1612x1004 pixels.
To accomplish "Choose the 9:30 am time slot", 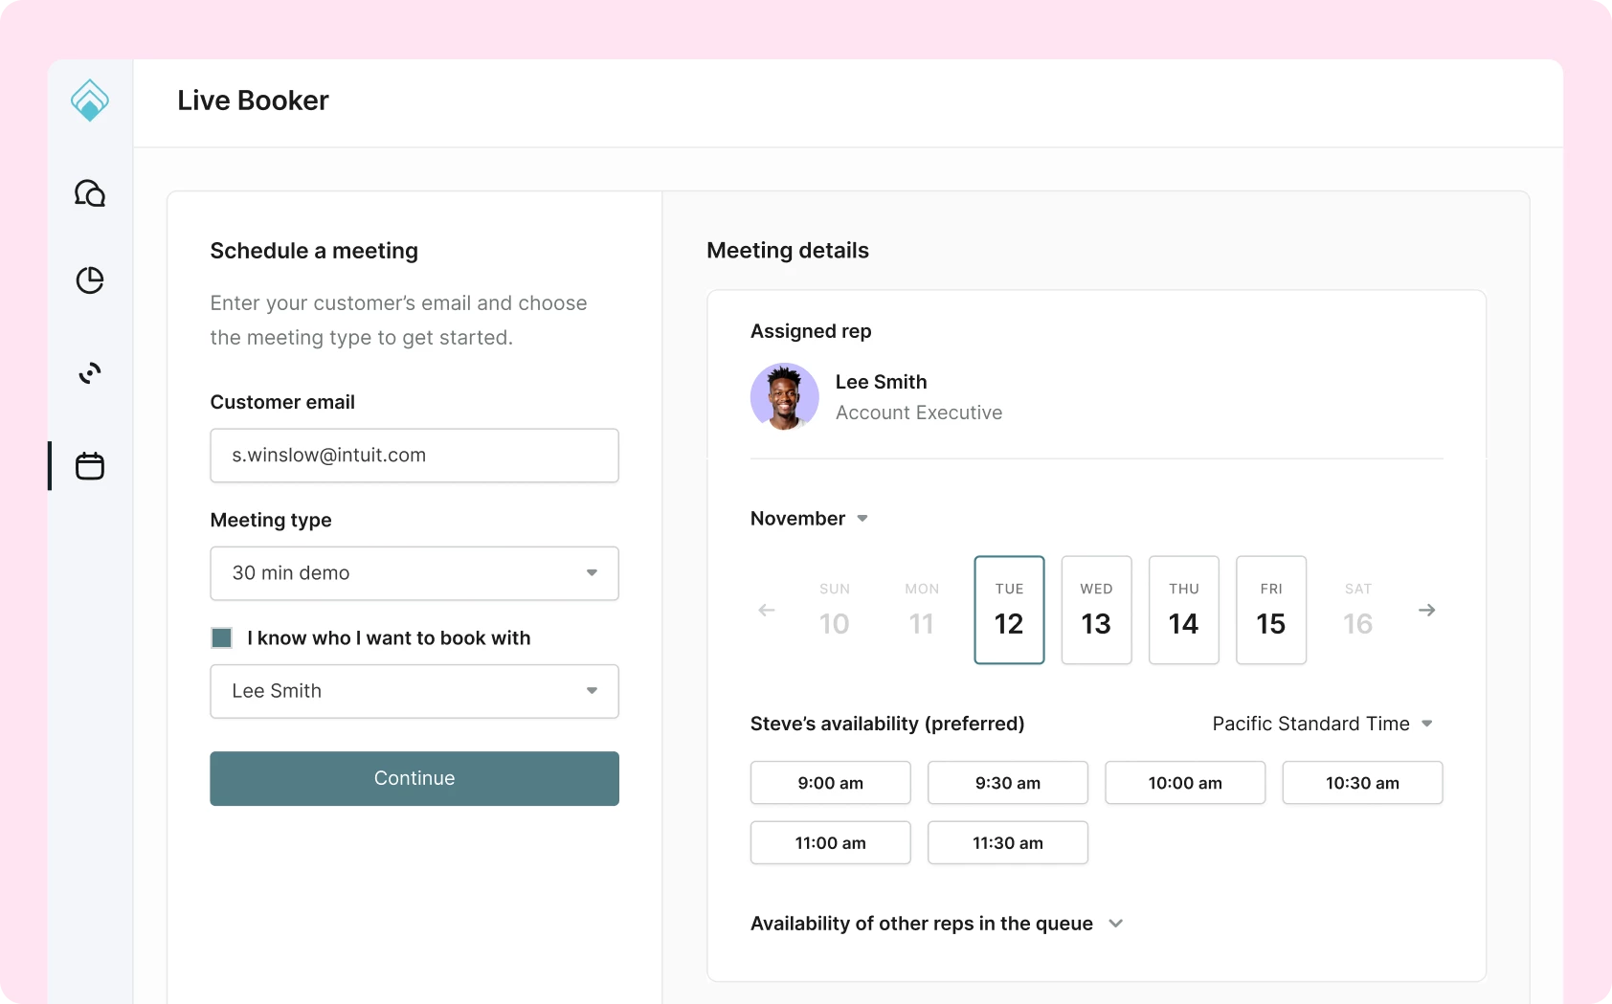I will point(1008,783).
